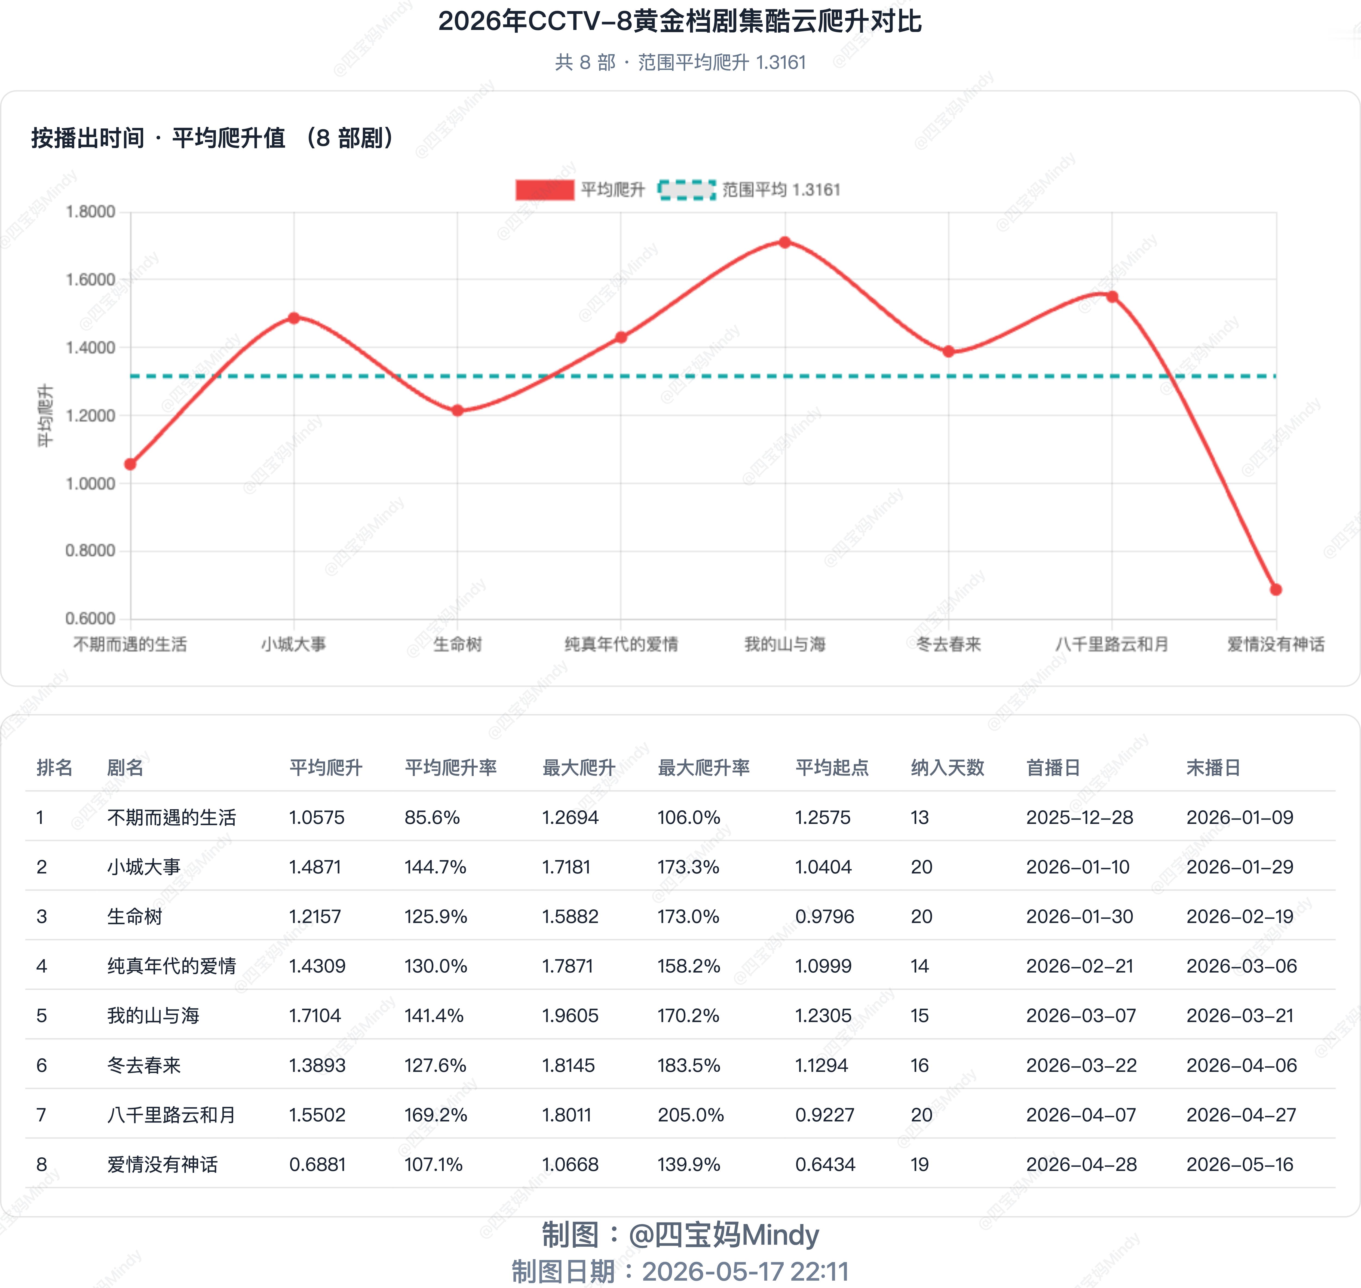Click the 169.2% cell

(436, 1115)
